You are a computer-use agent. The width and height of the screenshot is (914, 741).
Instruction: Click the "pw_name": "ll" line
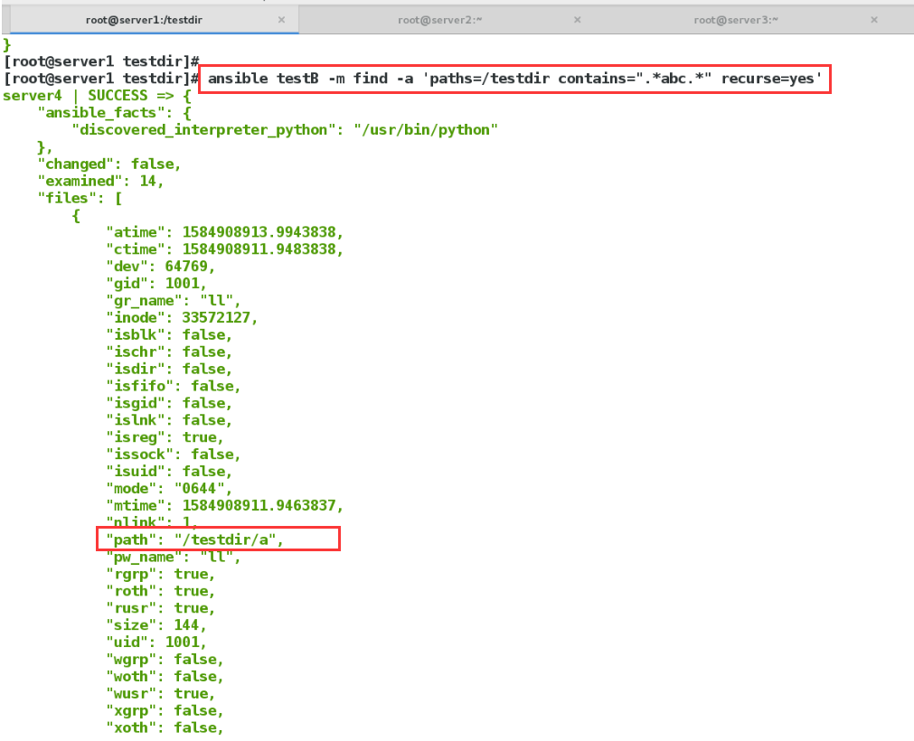(173, 557)
